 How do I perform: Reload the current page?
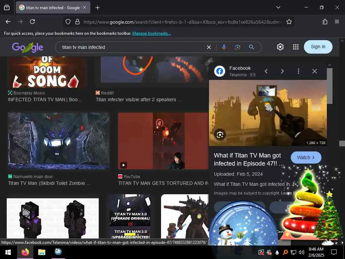32,22
